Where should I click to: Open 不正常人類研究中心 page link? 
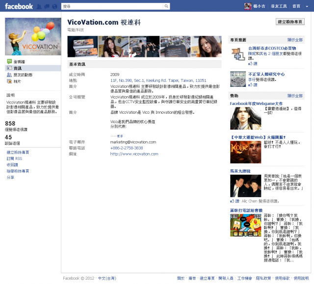pos(266,74)
